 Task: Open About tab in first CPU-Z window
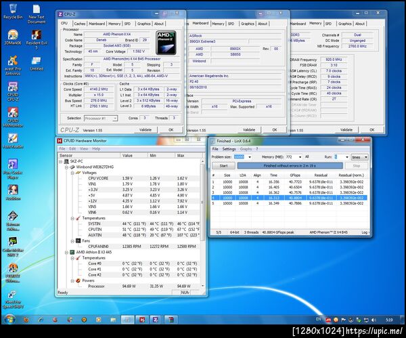tap(159, 24)
